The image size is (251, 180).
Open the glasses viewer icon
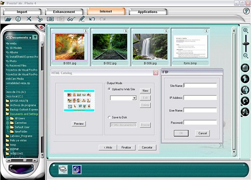(71, 19)
